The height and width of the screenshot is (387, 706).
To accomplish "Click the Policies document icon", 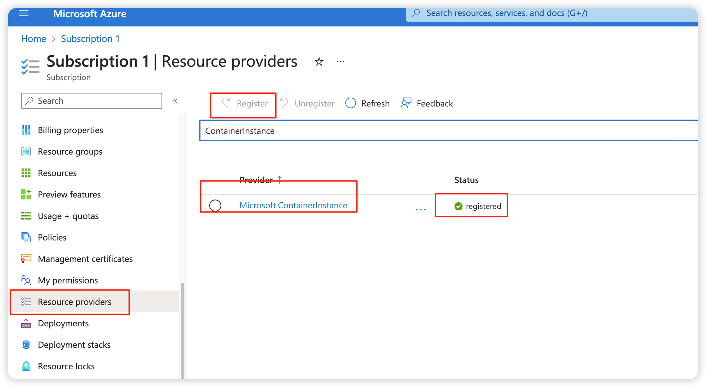I will pos(26,237).
